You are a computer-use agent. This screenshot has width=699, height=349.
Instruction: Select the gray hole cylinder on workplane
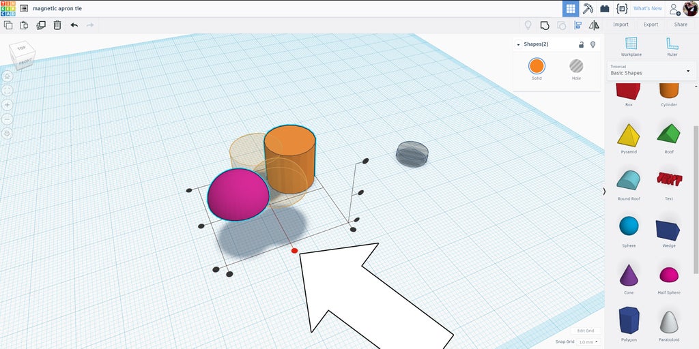click(x=412, y=154)
